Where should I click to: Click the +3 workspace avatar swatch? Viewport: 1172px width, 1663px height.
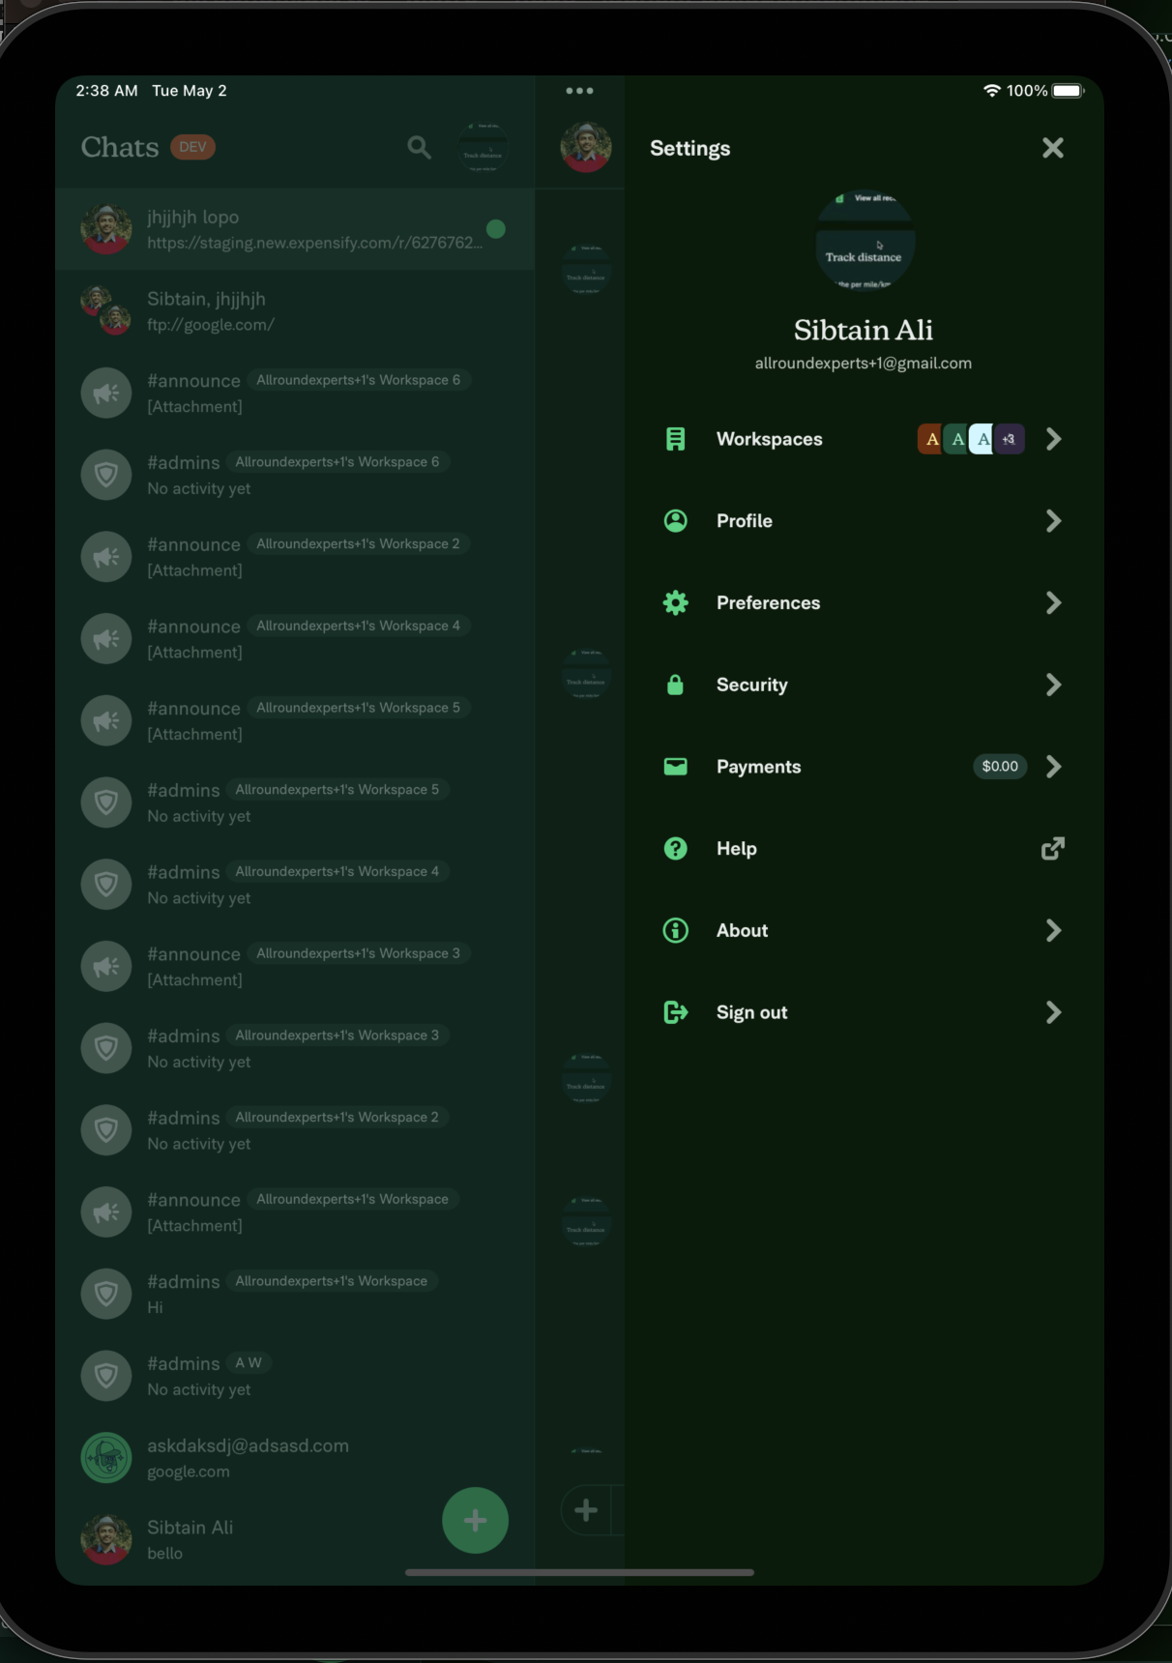coord(1010,439)
